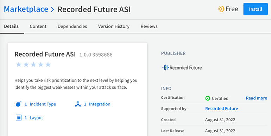The image size is (271, 136).
Task: Click the Recorded Future publisher logo
Action: pos(182,67)
